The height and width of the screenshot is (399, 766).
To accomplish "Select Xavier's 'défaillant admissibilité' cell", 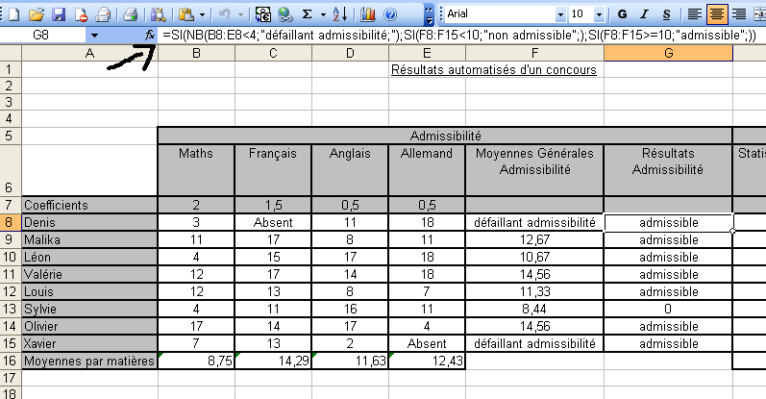I will point(535,344).
